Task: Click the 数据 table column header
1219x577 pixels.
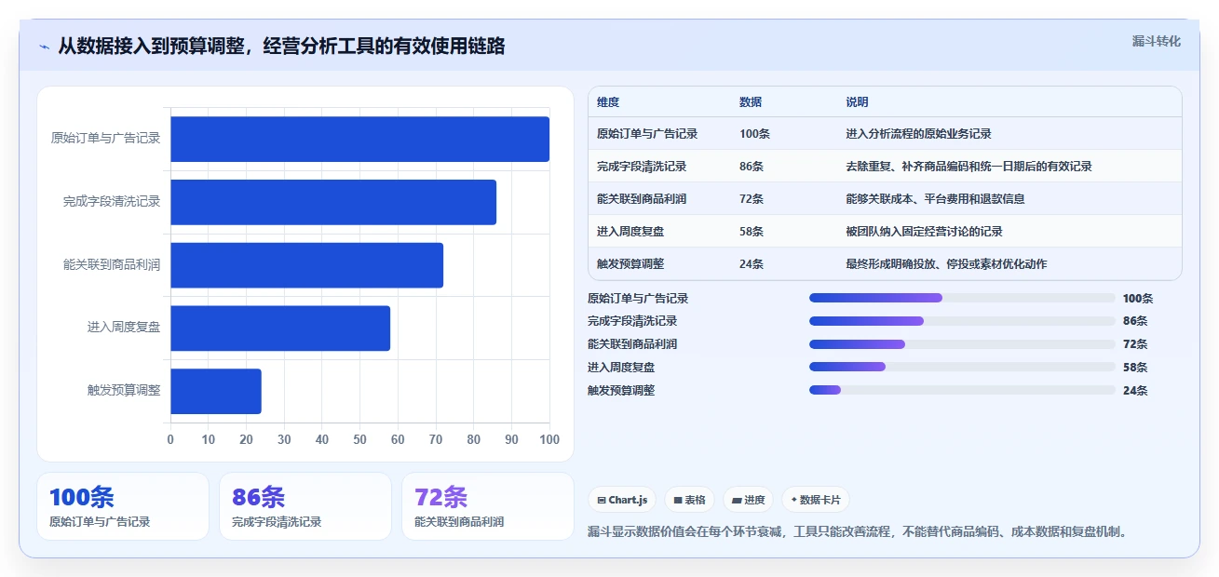Action: pyautogui.click(x=751, y=102)
